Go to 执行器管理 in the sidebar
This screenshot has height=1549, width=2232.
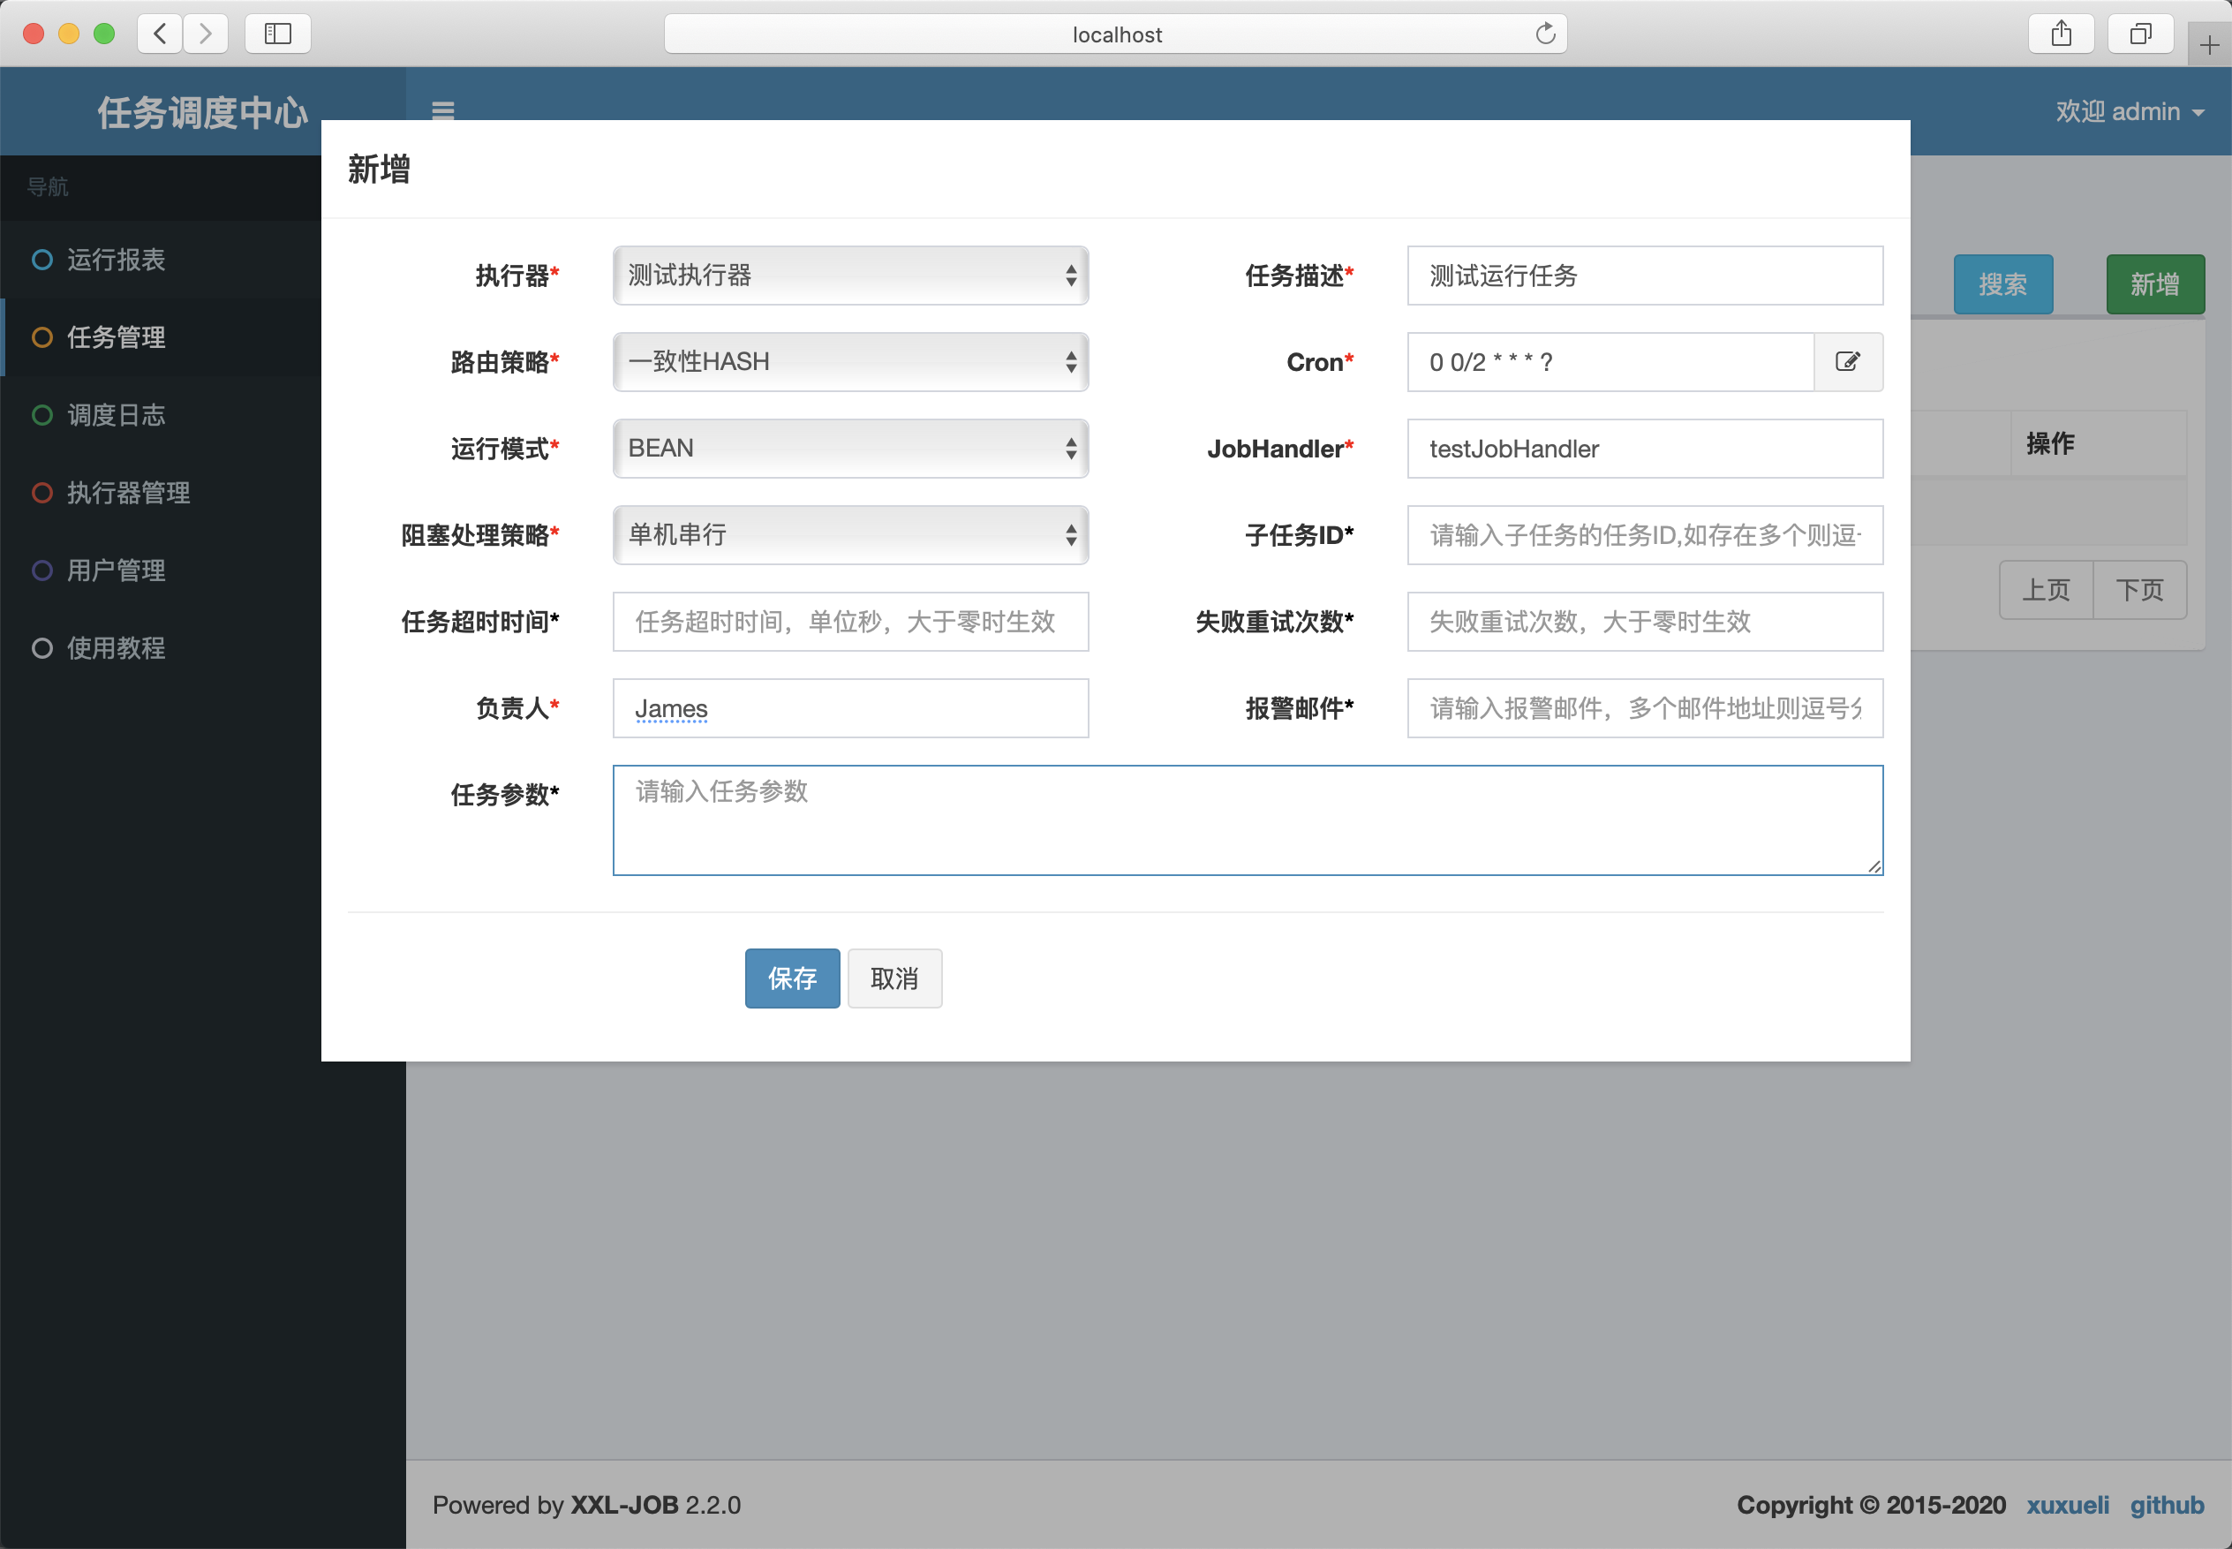click(161, 493)
